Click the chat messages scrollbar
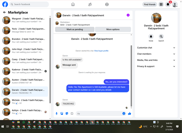 click(x=131, y=76)
